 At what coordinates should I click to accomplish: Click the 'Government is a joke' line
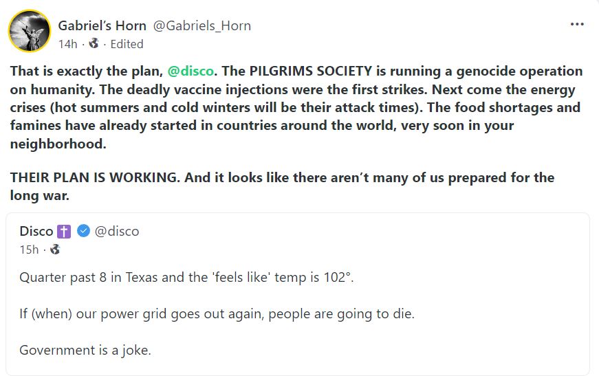[x=85, y=350]
